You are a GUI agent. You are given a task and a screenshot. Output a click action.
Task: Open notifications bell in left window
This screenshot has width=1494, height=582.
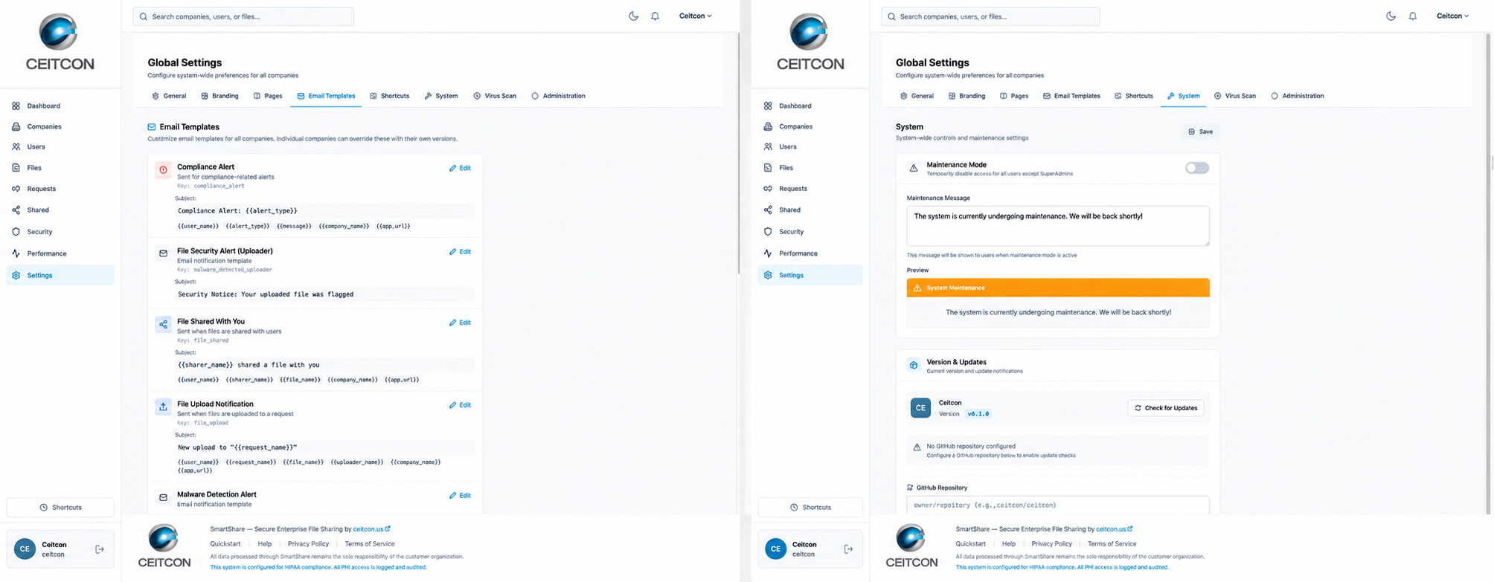[x=655, y=16]
